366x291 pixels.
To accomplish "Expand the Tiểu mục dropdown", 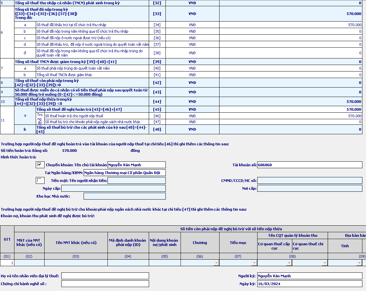I will 254,263.
